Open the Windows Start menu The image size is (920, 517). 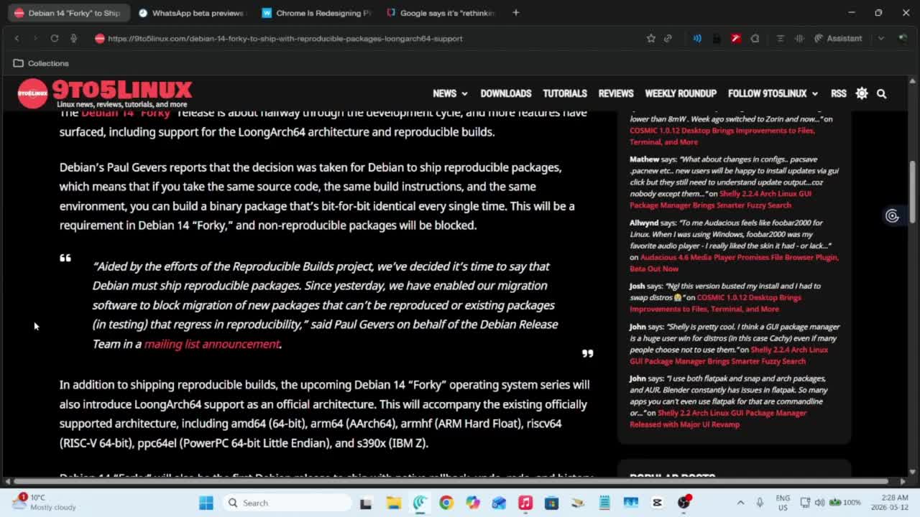206,503
